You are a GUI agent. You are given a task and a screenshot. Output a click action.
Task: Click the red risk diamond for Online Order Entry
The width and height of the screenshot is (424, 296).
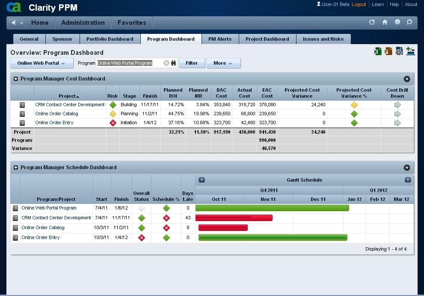[x=112, y=123]
